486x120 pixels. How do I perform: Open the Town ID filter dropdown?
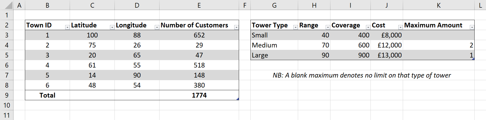coord(67,27)
